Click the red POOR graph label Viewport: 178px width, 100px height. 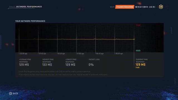(x=138, y=25)
